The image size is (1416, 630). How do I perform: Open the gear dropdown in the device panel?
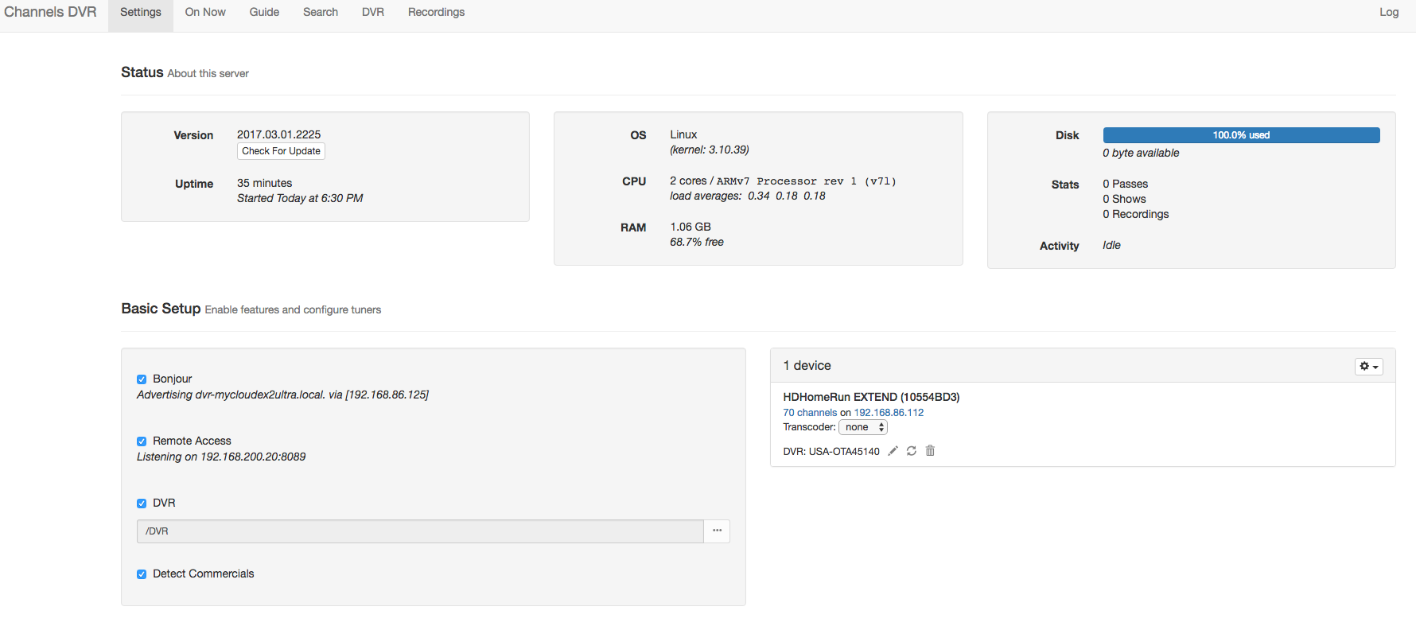point(1368,366)
